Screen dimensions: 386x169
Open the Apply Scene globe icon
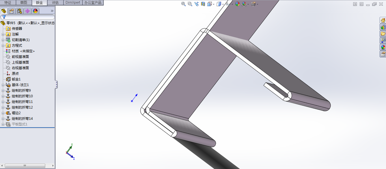click(x=238, y=4)
